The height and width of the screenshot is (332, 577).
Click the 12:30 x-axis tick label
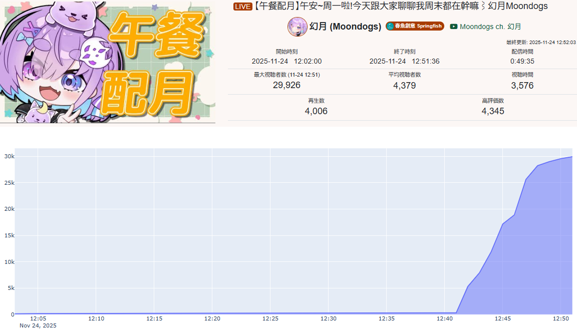(x=328, y=318)
